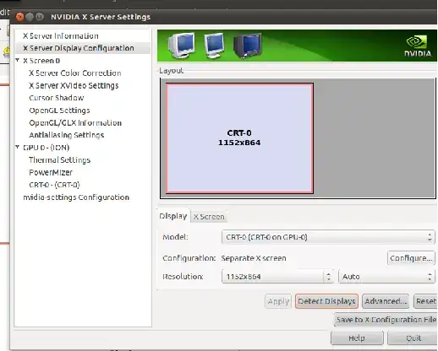Open PowerMizer page
438x351 pixels.
pos(51,172)
